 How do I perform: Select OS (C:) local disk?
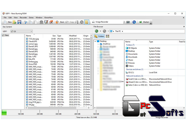coord(130,72)
